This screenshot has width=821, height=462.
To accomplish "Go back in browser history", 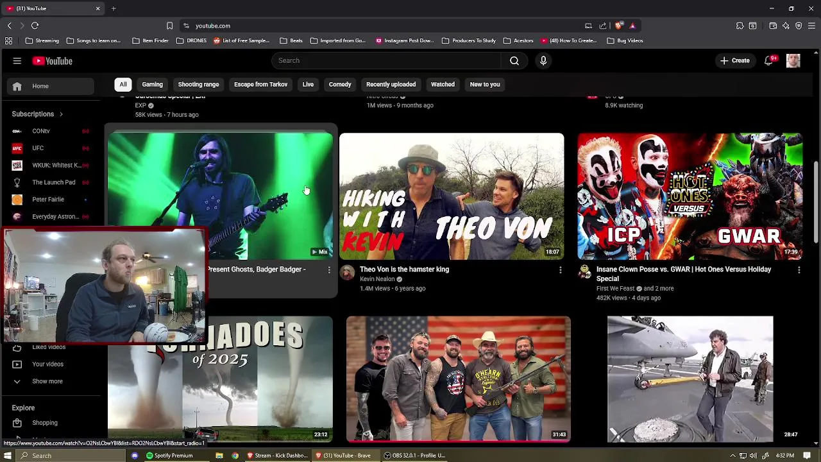I will coord(9,26).
